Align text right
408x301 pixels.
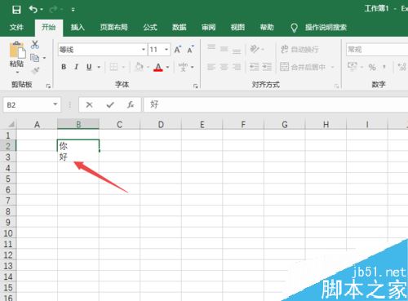point(237,67)
